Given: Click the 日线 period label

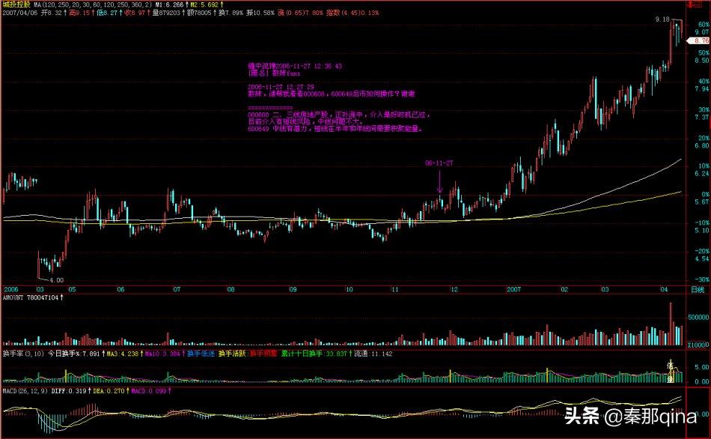Looking at the screenshot, I should pos(698,290).
